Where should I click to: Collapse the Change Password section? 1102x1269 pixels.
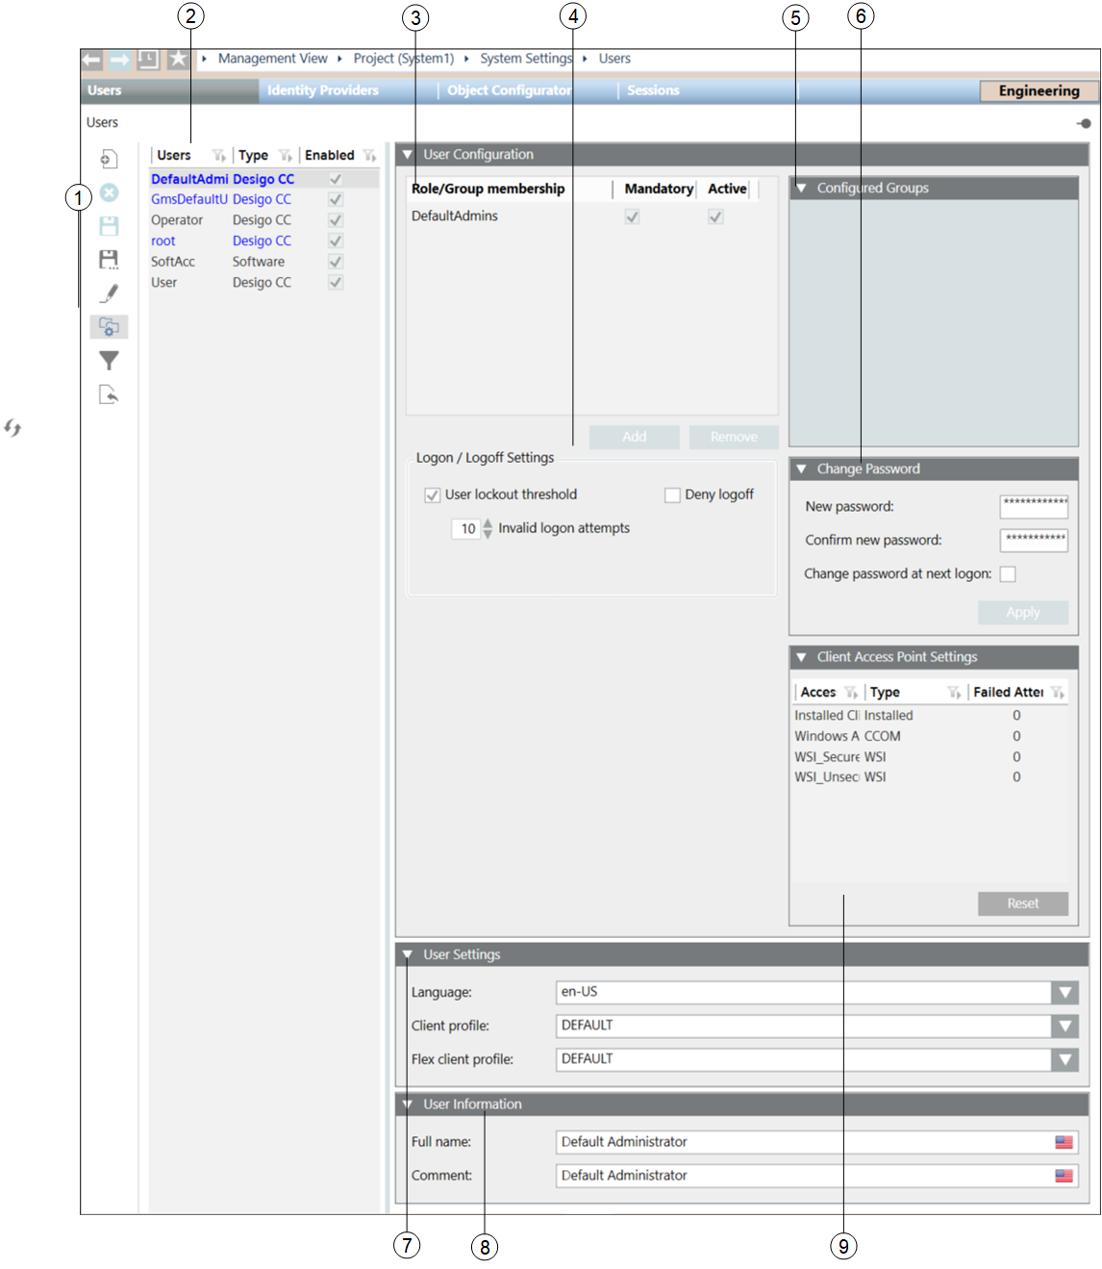[x=803, y=469]
